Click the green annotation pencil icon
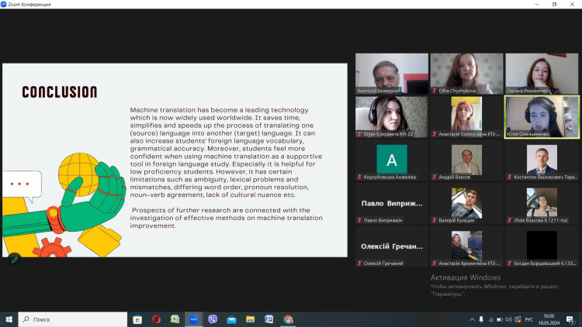582x327 pixels. coord(14,260)
